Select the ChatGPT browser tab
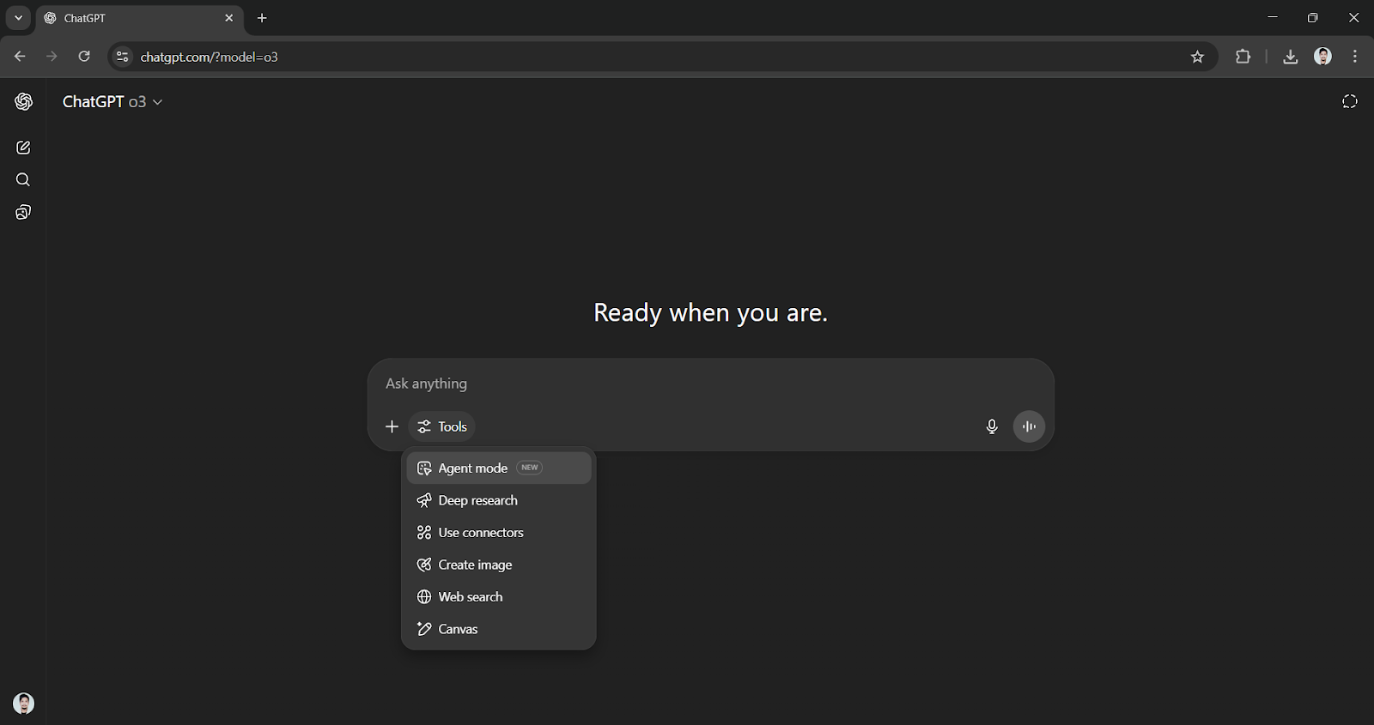This screenshot has width=1374, height=725. click(x=139, y=18)
